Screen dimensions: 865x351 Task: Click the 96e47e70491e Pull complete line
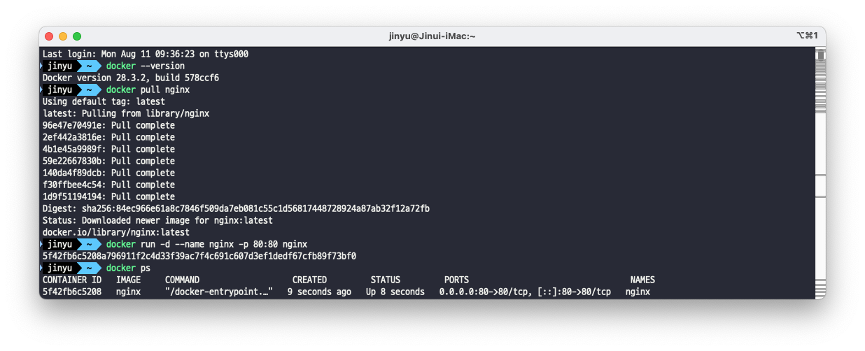click(108, 125)
